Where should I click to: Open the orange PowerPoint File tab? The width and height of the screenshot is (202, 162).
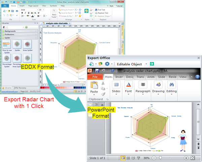click(95, 77)
